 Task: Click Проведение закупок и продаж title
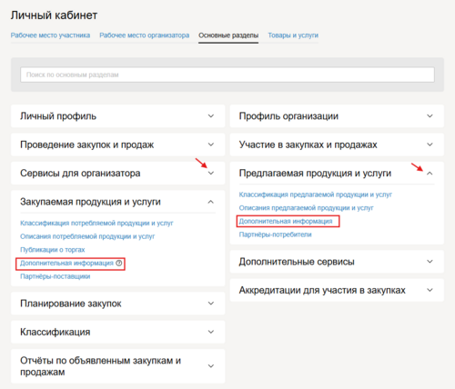coord(87,145)
